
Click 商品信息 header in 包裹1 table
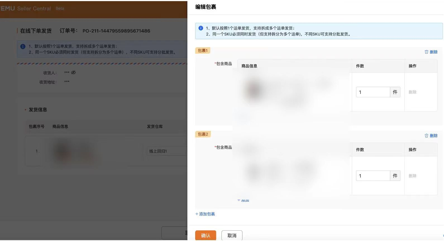[x=249, y=66]
